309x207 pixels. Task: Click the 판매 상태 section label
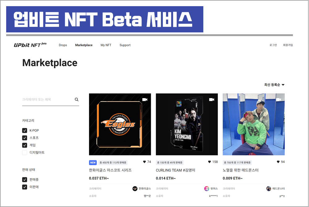(28, 170)
